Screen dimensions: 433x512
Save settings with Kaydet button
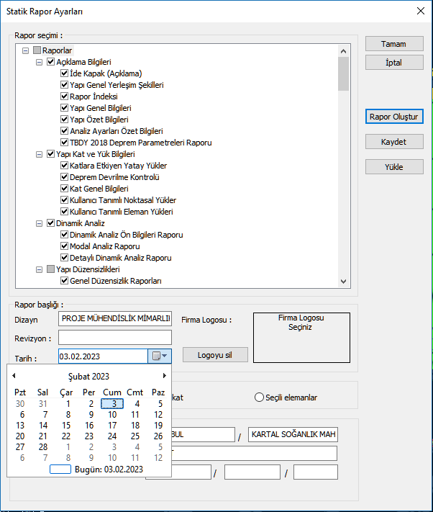[394, 142]
